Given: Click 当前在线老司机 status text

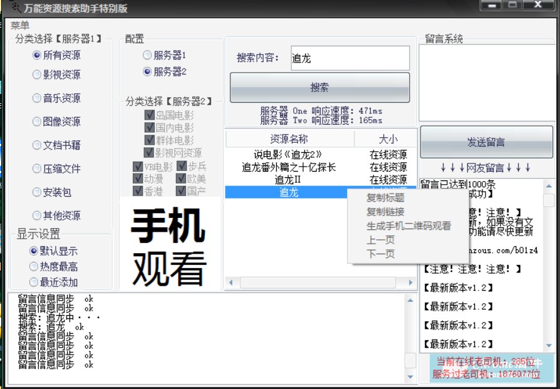Looking at the screenshot, I should click(x=486, y=362).
